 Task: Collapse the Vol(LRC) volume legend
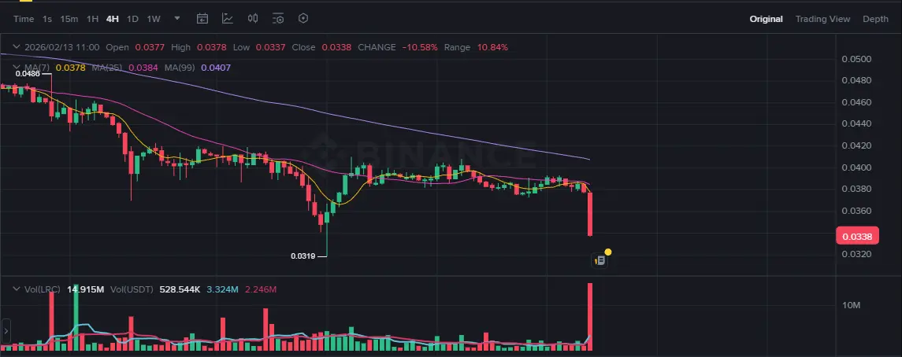pos(15,289)
